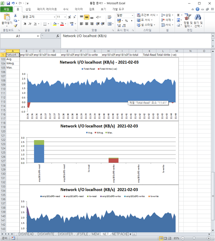
Task: Open 셀 스타일 cell styles menu
Action: [146, 25]
